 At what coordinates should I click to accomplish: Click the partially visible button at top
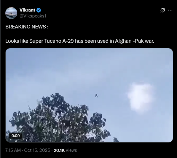[152, 0]
